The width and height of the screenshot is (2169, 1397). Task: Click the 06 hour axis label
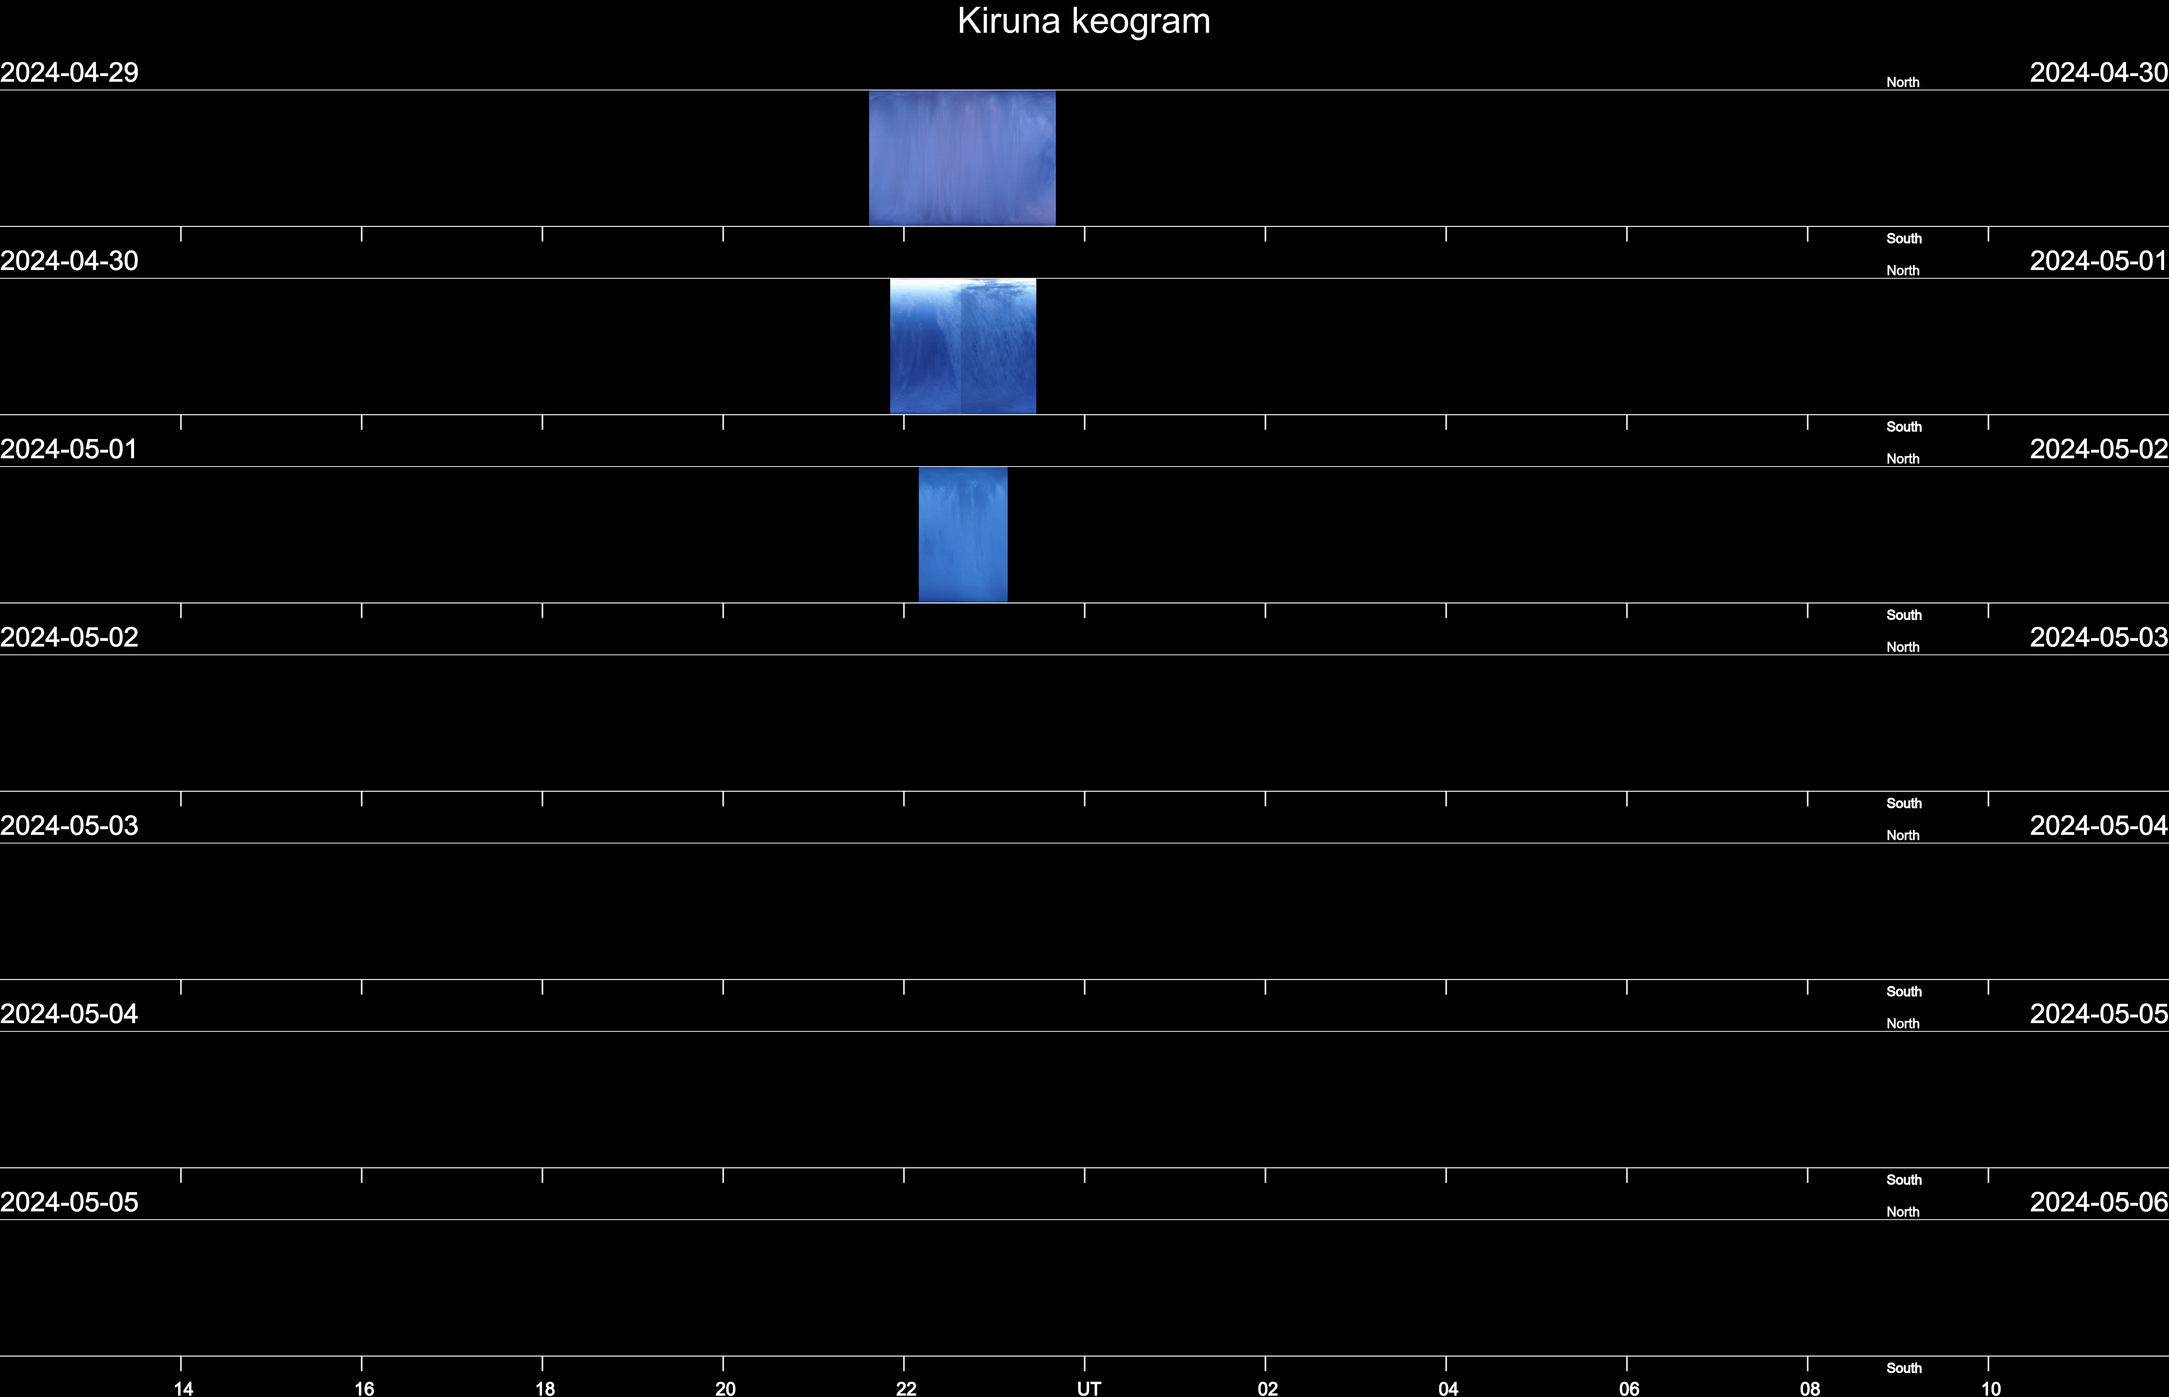coord(1629,1388)
